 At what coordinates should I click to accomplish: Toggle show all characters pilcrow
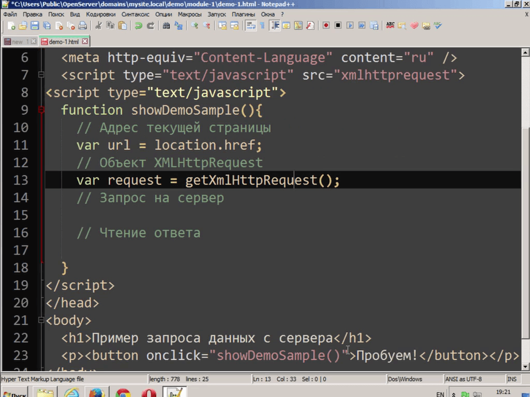262,26
